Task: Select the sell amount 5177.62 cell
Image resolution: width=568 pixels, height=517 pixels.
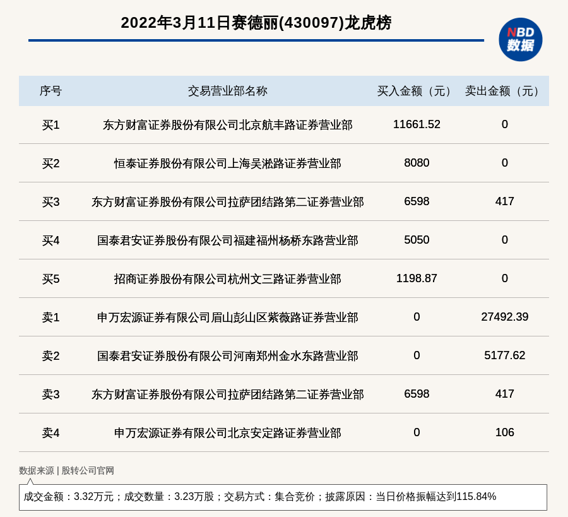Action: (x=504, y=355)
